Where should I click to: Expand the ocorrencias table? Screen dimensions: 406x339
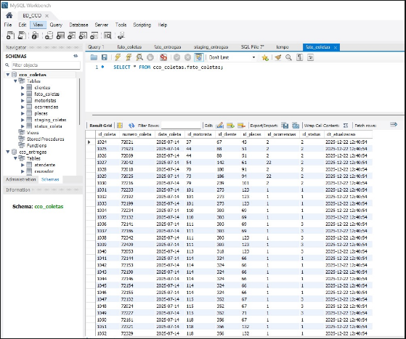point(23,107)
